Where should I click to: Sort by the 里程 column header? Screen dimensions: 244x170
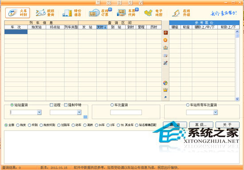click(x=141, y=27)
